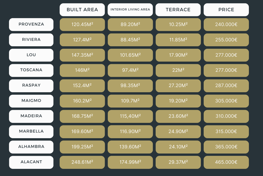Select the MAIGMO model label
Screen dimensions: 263x176
coord(31,101)
